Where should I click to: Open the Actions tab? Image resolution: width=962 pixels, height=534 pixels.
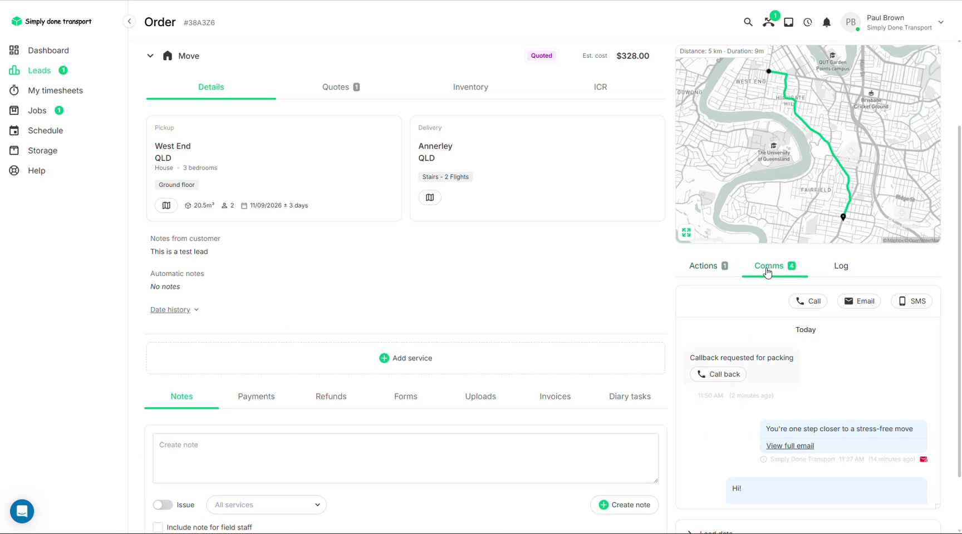point(708,265)
